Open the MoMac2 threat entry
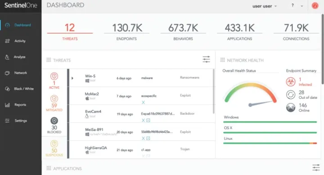 pyautogui.click(x=141, y=96)
